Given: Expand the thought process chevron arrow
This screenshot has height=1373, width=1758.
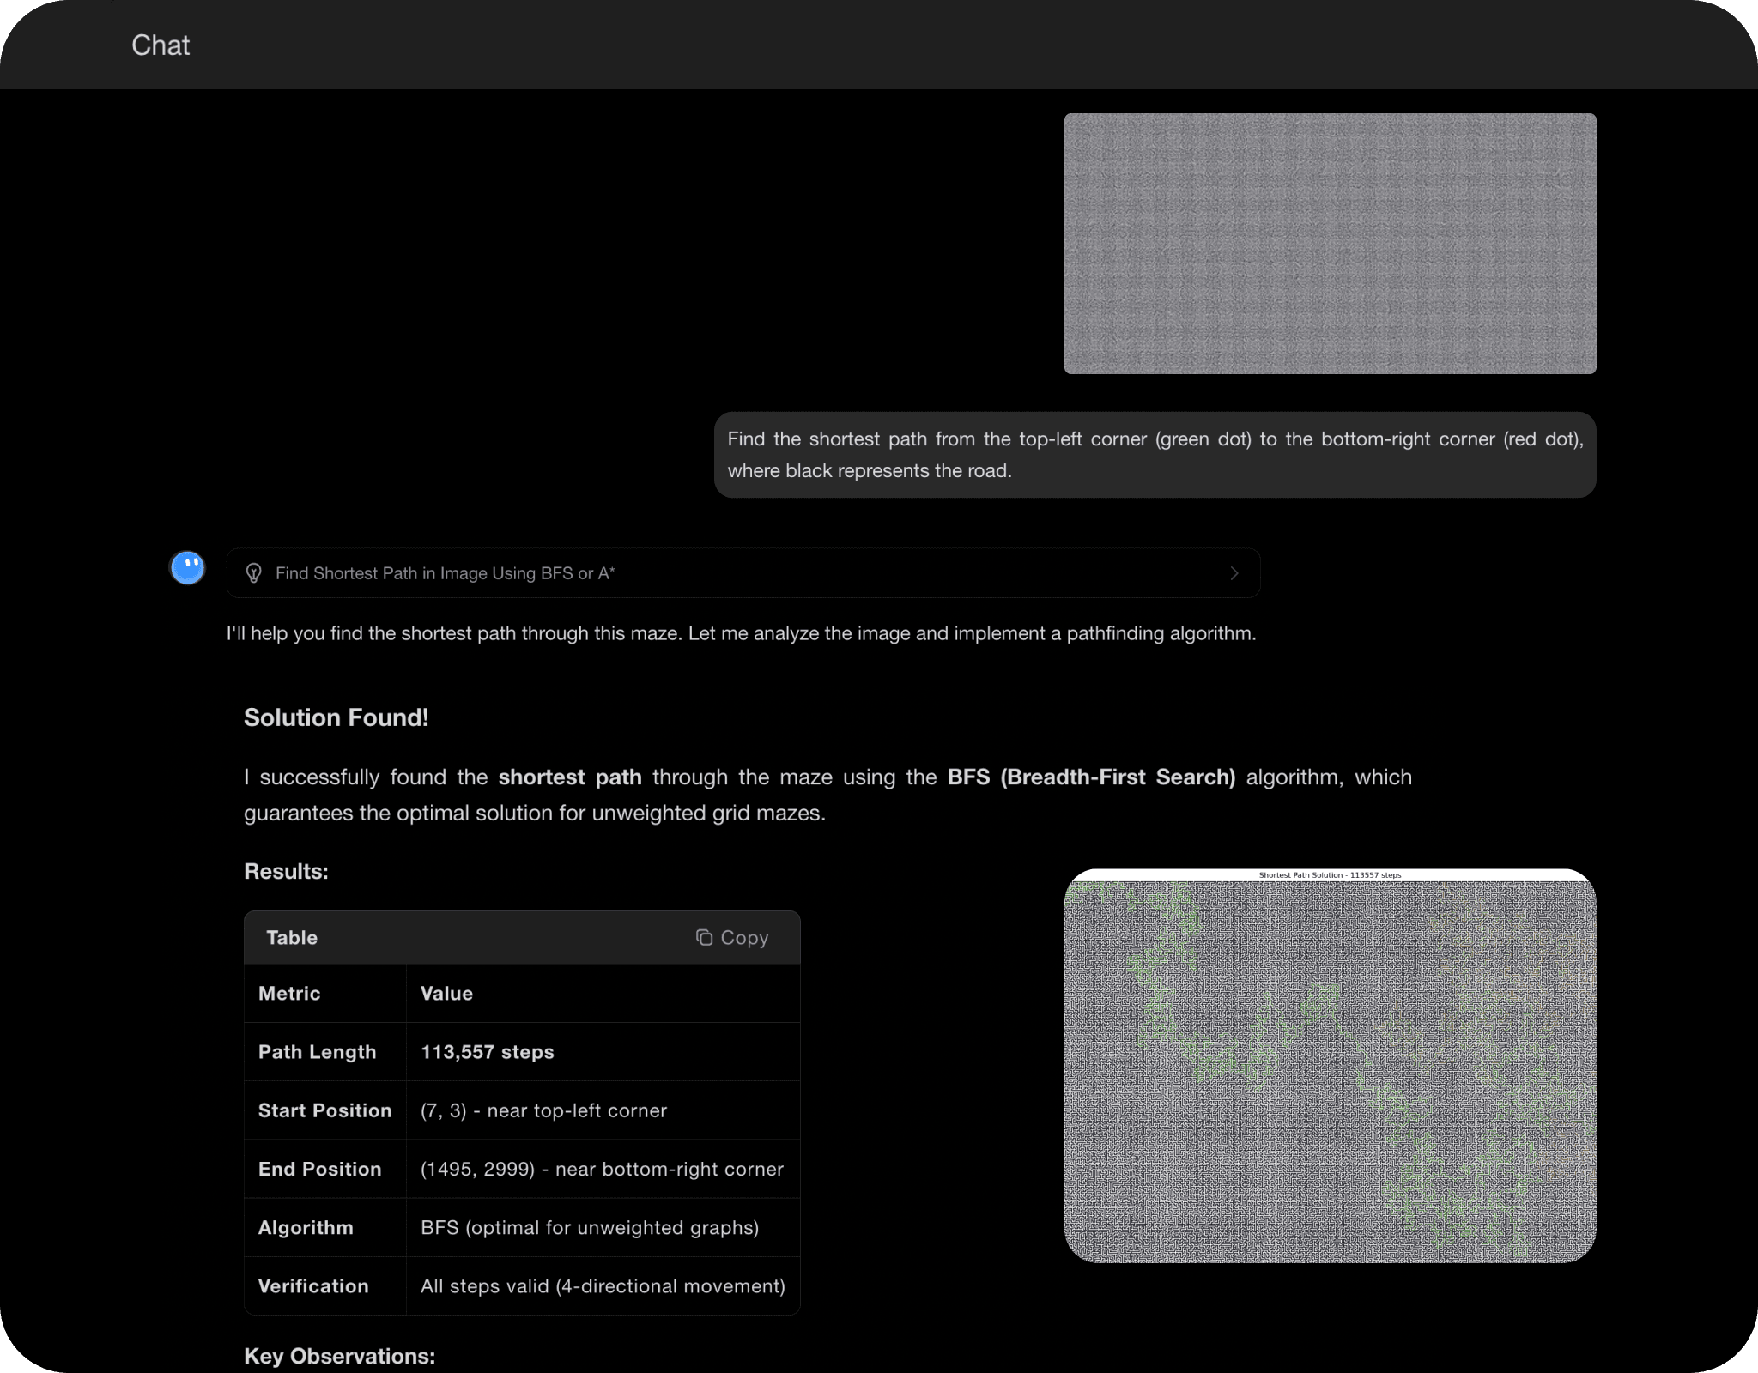Looking at the screenshot, I should point(1234,573).
